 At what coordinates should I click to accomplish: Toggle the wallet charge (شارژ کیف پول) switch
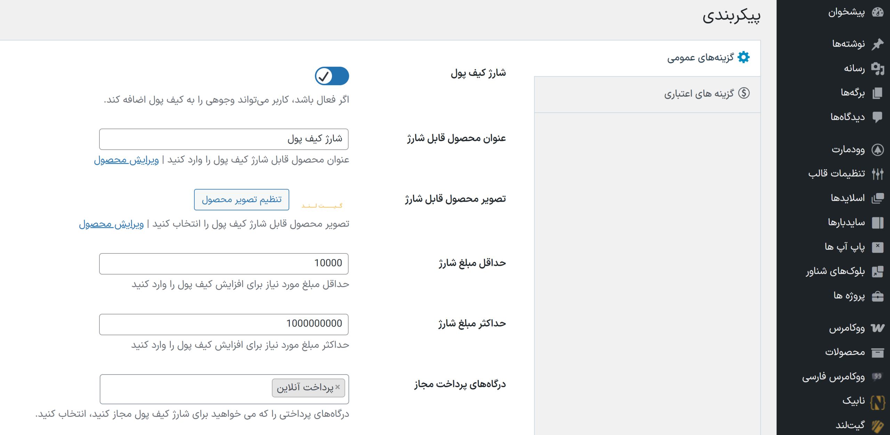click(x=332, y=76)
